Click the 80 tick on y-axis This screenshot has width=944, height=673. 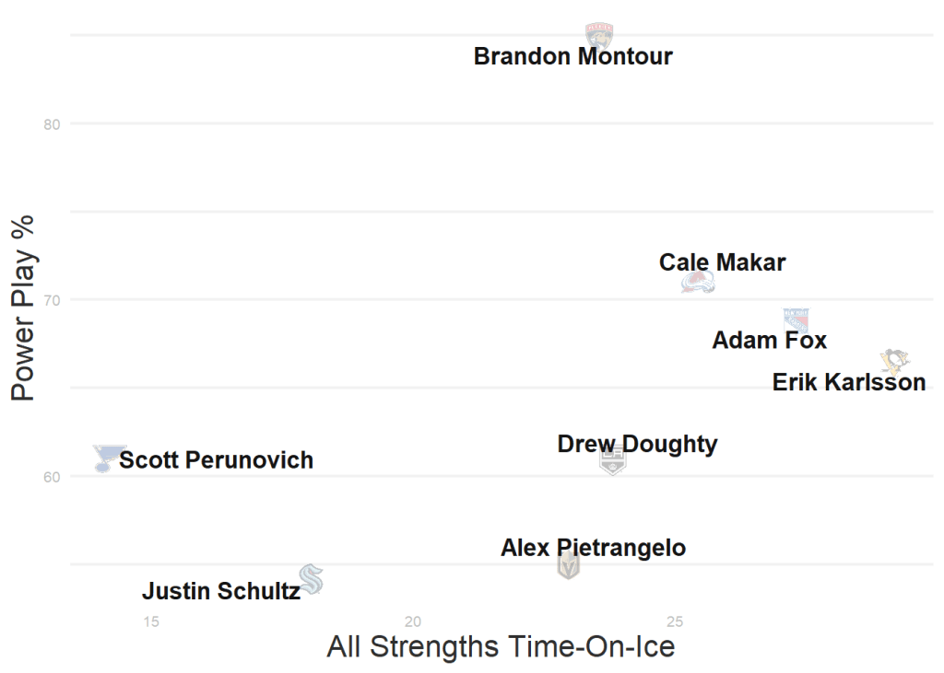tap(52, 124)
